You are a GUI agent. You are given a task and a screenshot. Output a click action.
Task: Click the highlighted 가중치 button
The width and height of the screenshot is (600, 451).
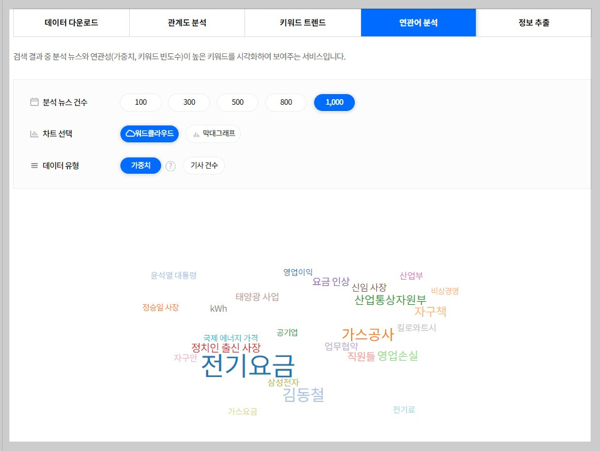click(140, 165)
